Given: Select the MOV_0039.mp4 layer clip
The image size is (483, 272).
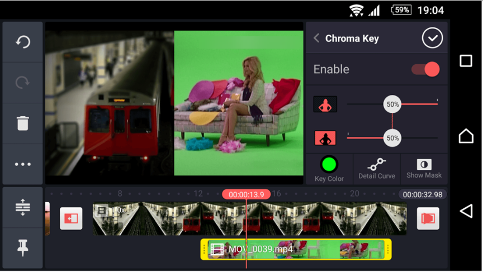Looking at the screenshot, I should click(x=296, y=249).
